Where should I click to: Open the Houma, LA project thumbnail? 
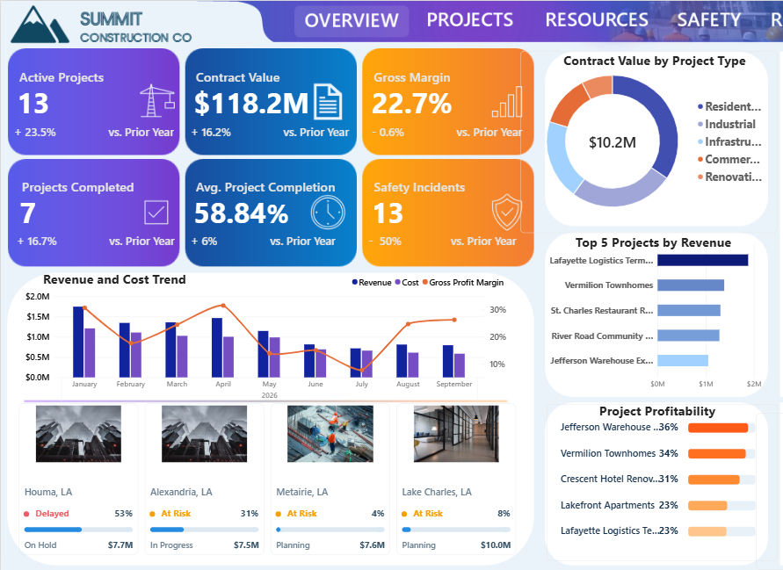click(x=78, y=434)
